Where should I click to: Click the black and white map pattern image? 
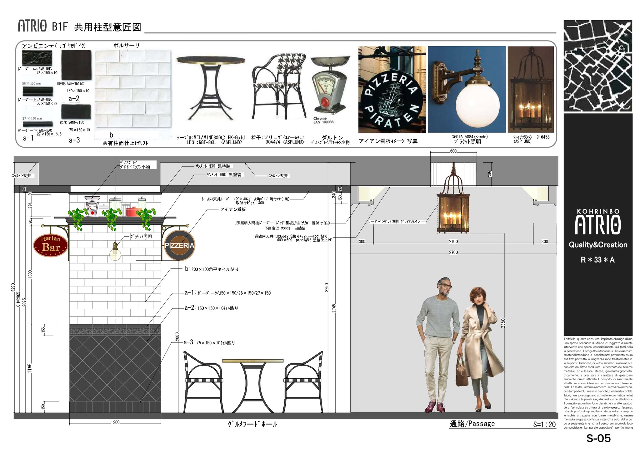(x=597, y=66)
